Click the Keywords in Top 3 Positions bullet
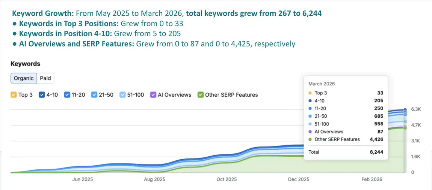Image resolution: width=432 pixels, height=190 pixels. tap(98, 24)
